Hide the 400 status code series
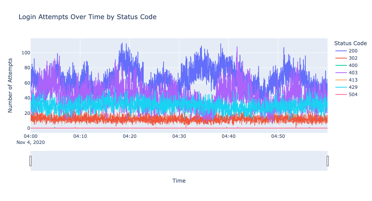The width and height of the screenshot is (372, 201). click(x=346, y=65)
